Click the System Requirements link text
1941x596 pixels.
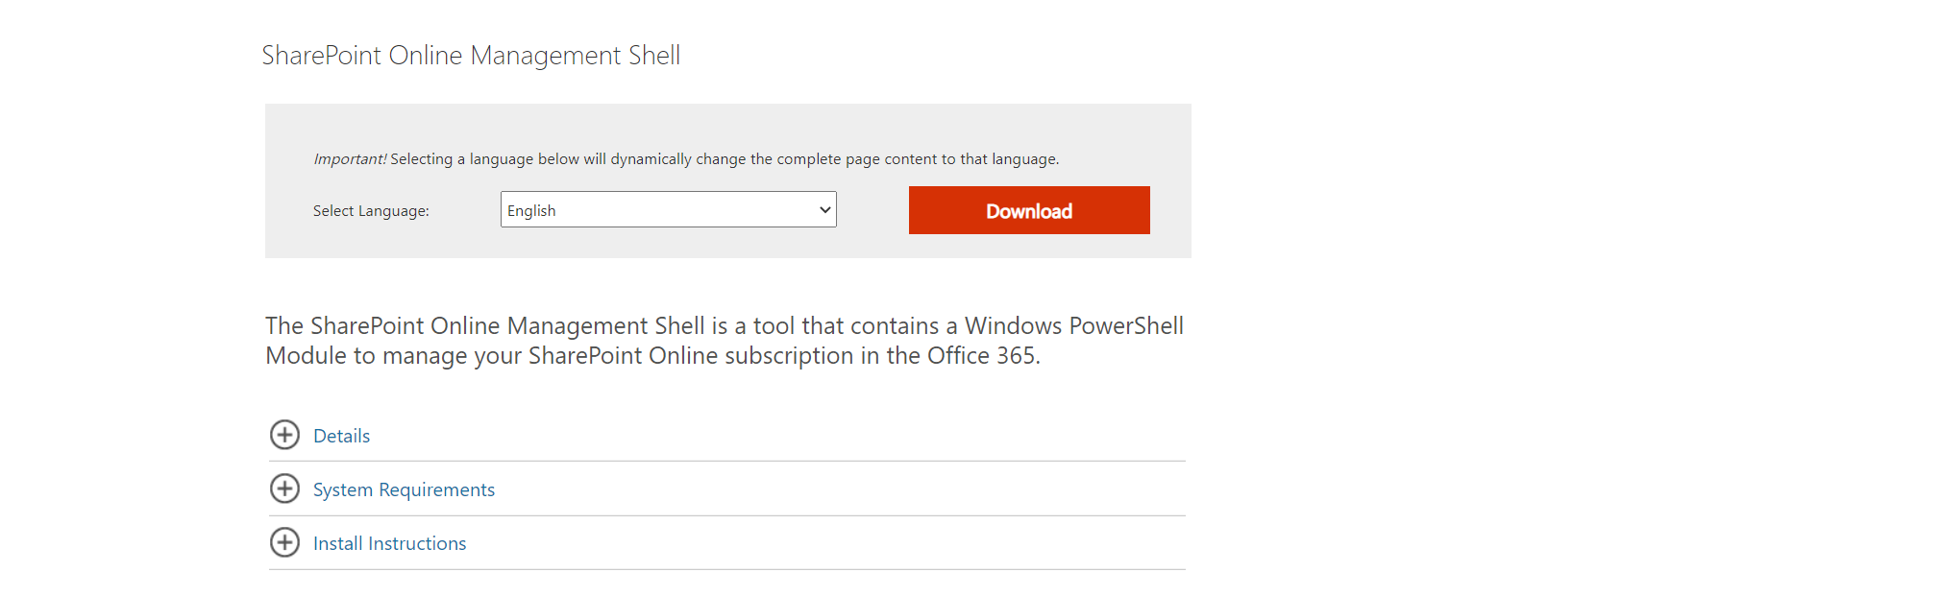tap(404, 489)
